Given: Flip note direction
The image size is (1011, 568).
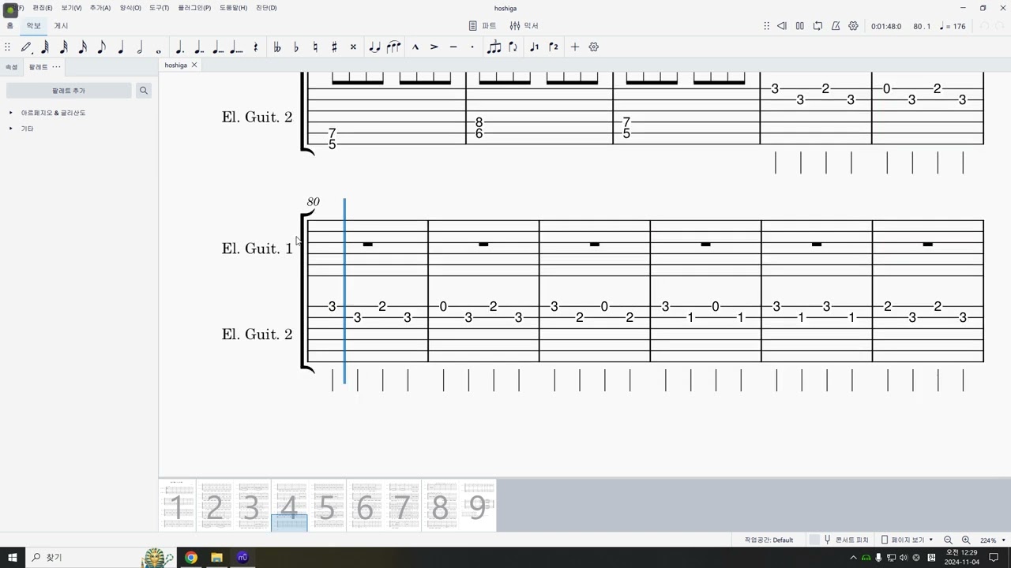Looking at the screenshot, I should coord(513,47).
